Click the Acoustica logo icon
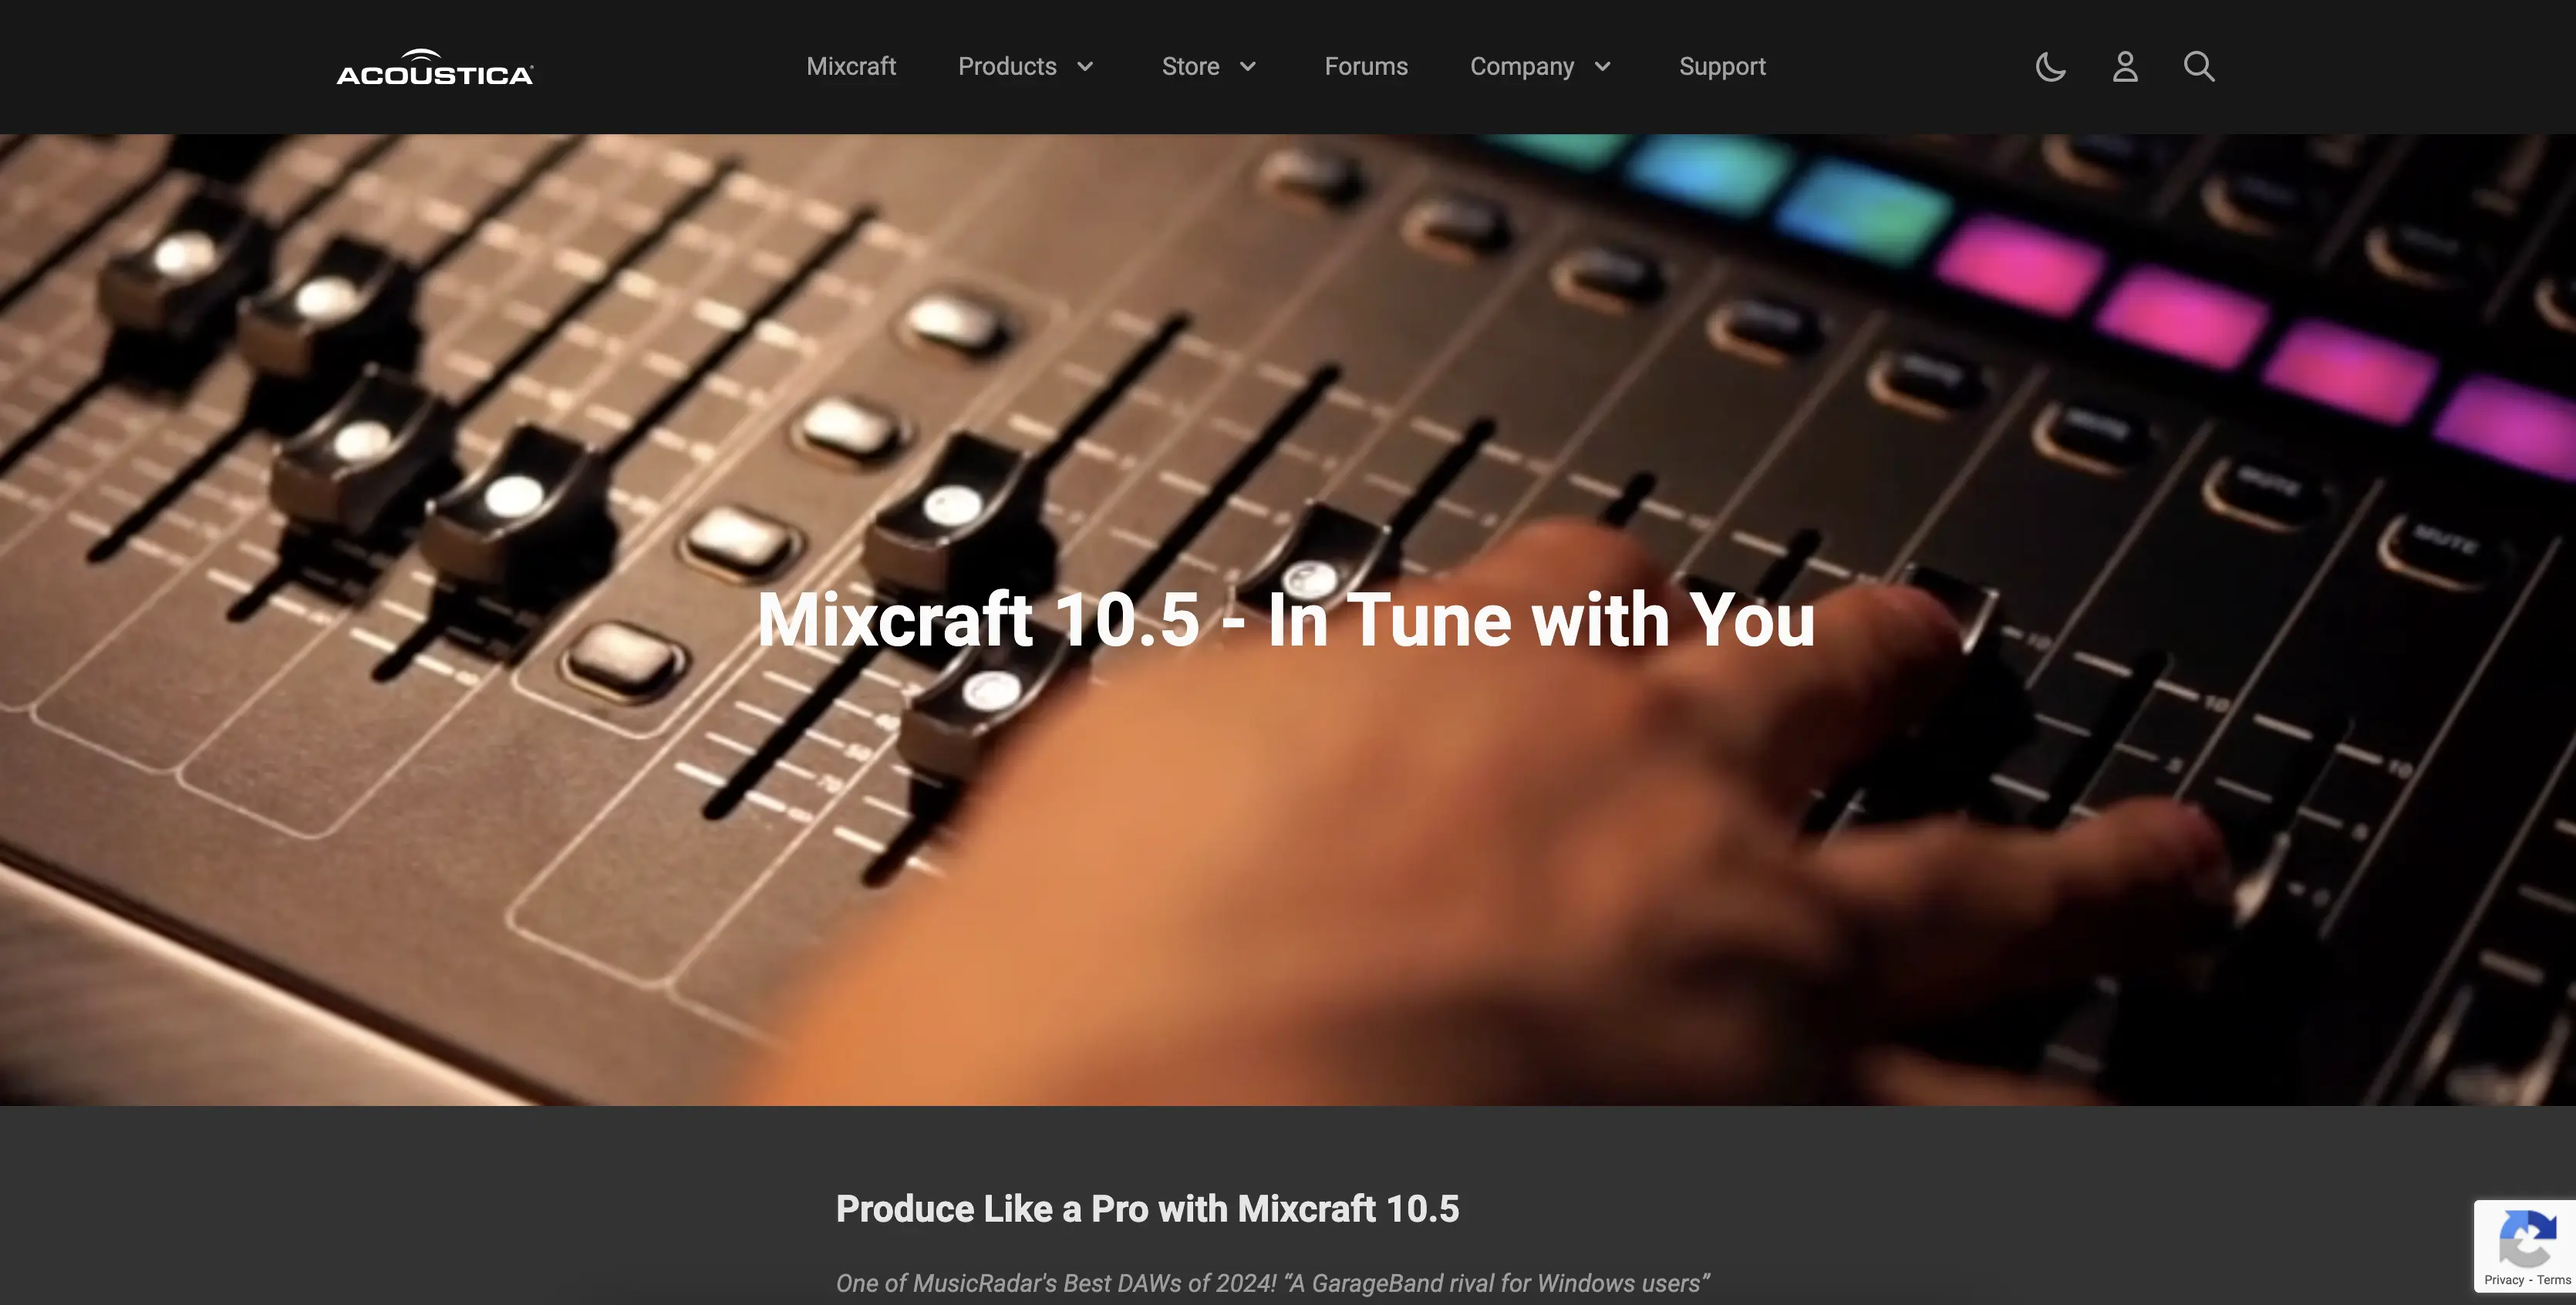 433,66
